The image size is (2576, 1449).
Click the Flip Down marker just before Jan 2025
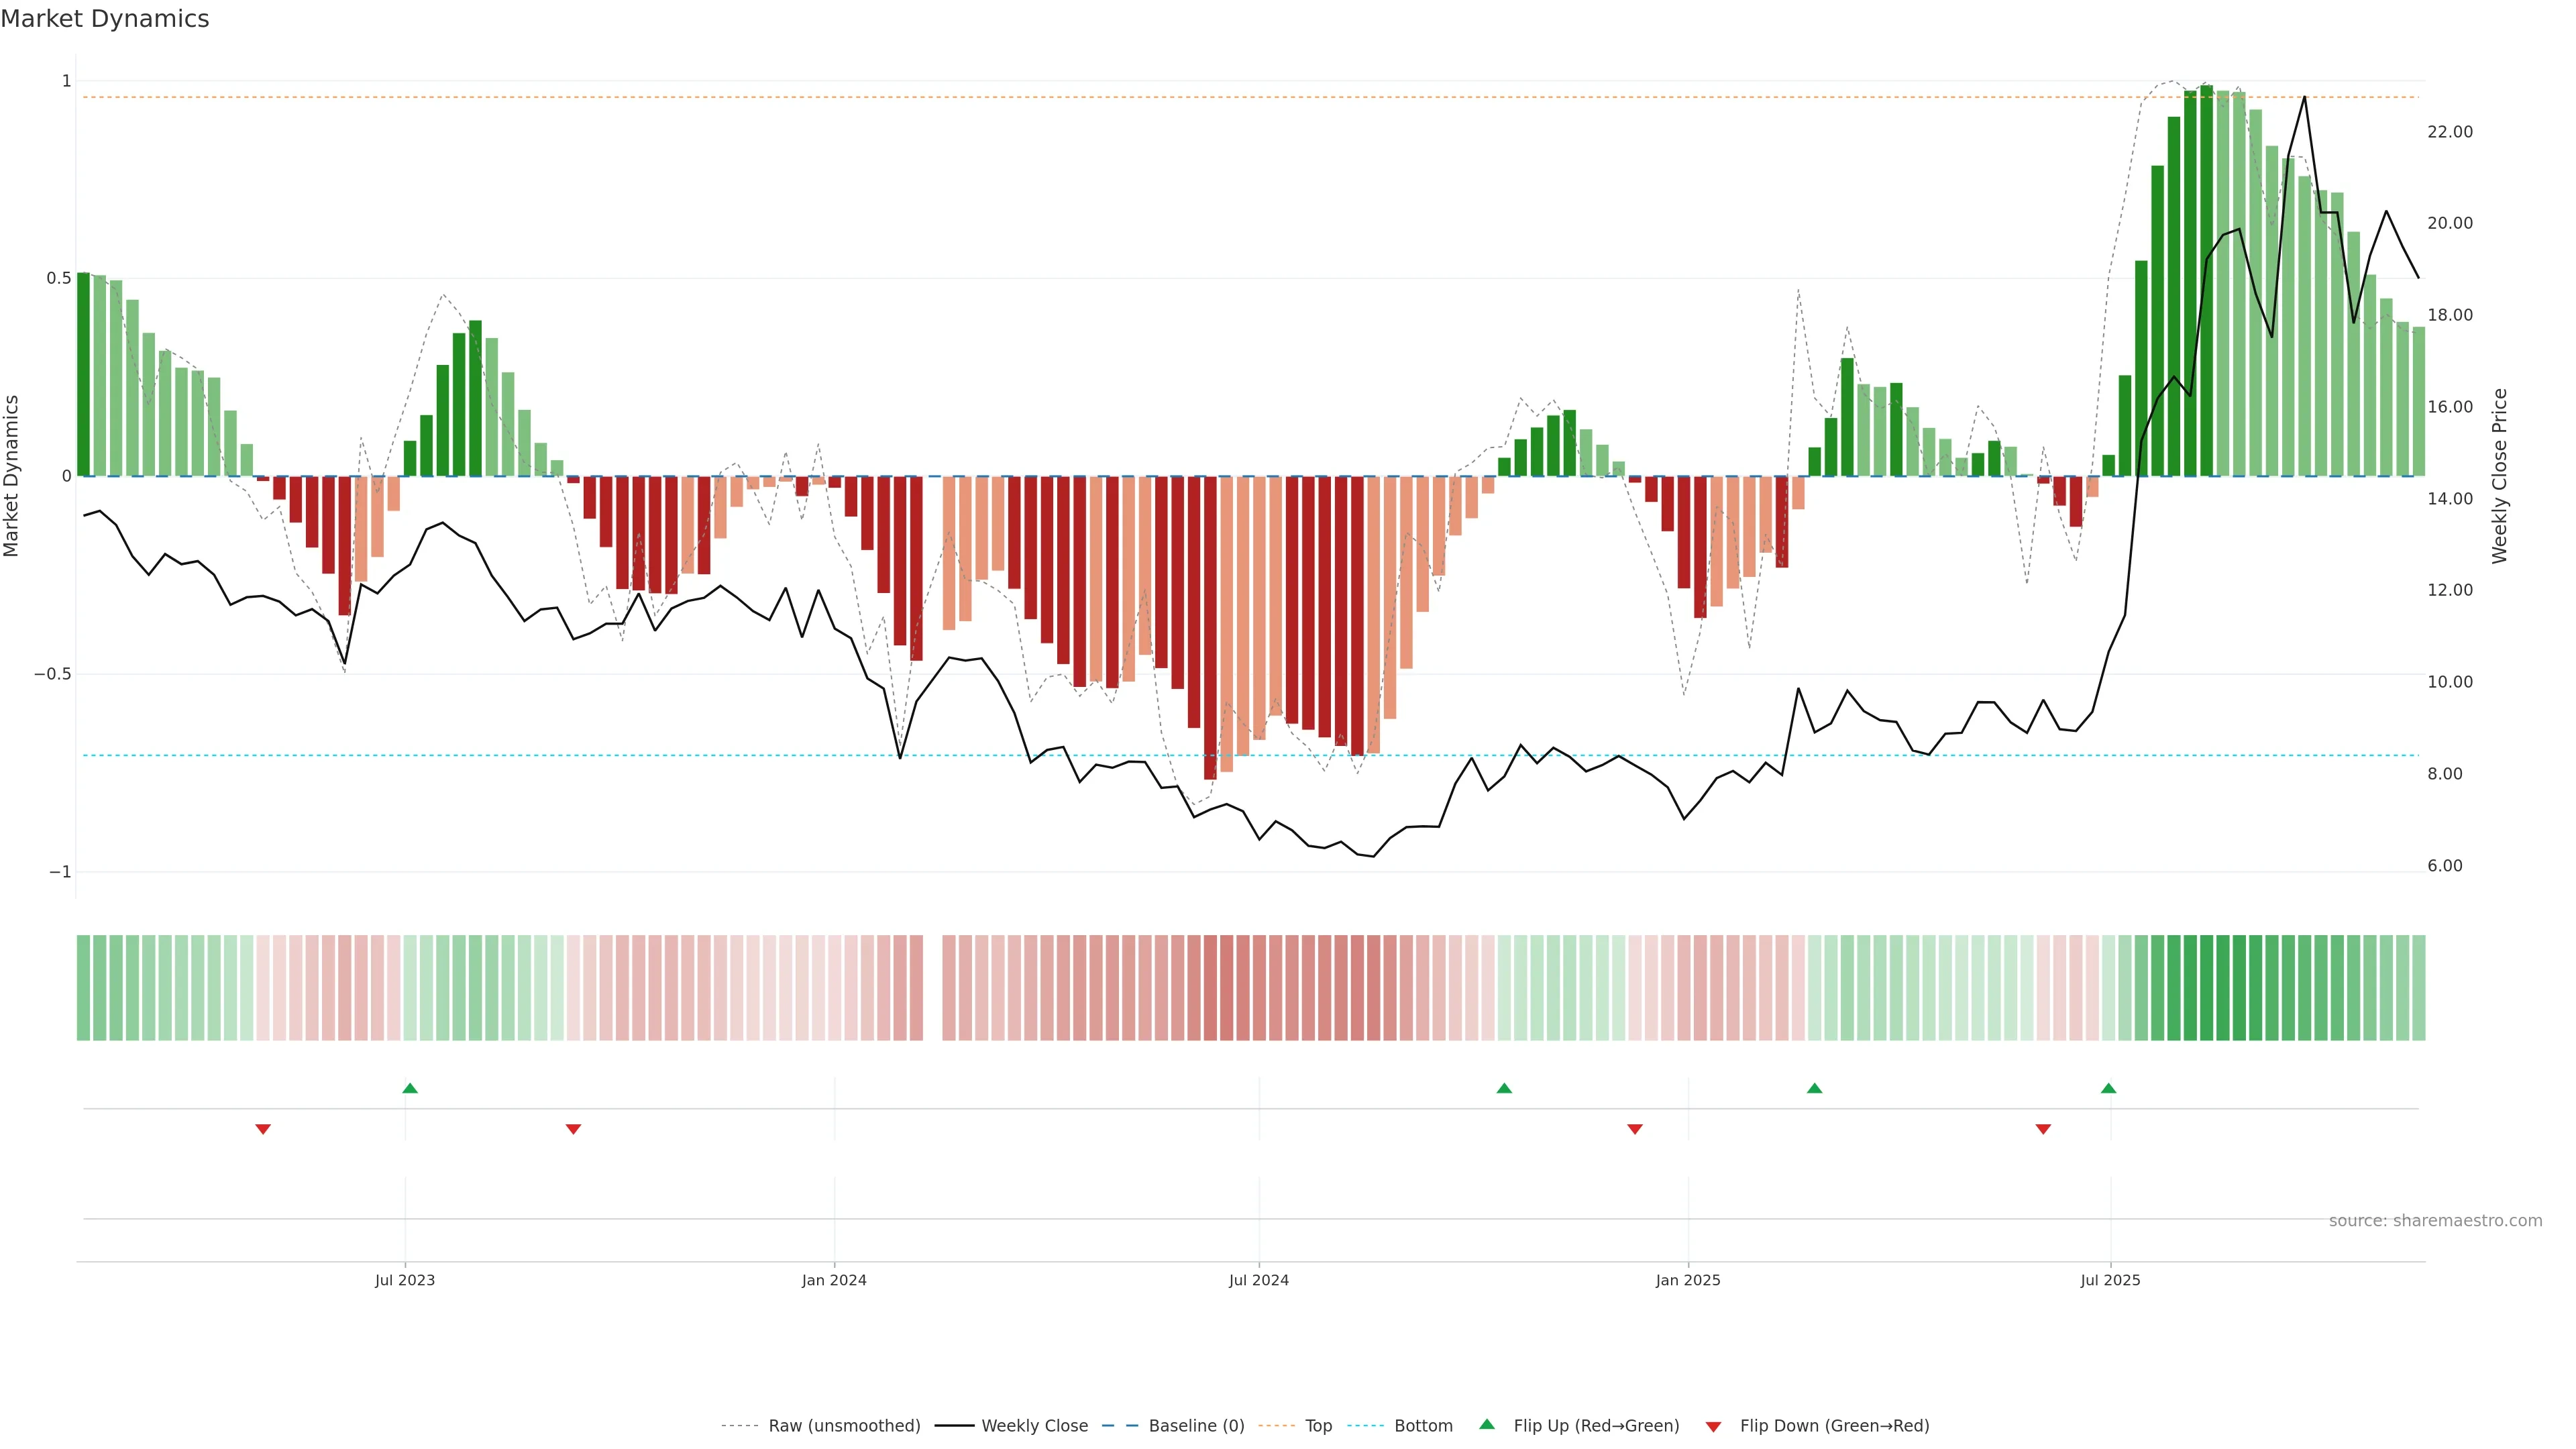click(x=1635, y=1129)
